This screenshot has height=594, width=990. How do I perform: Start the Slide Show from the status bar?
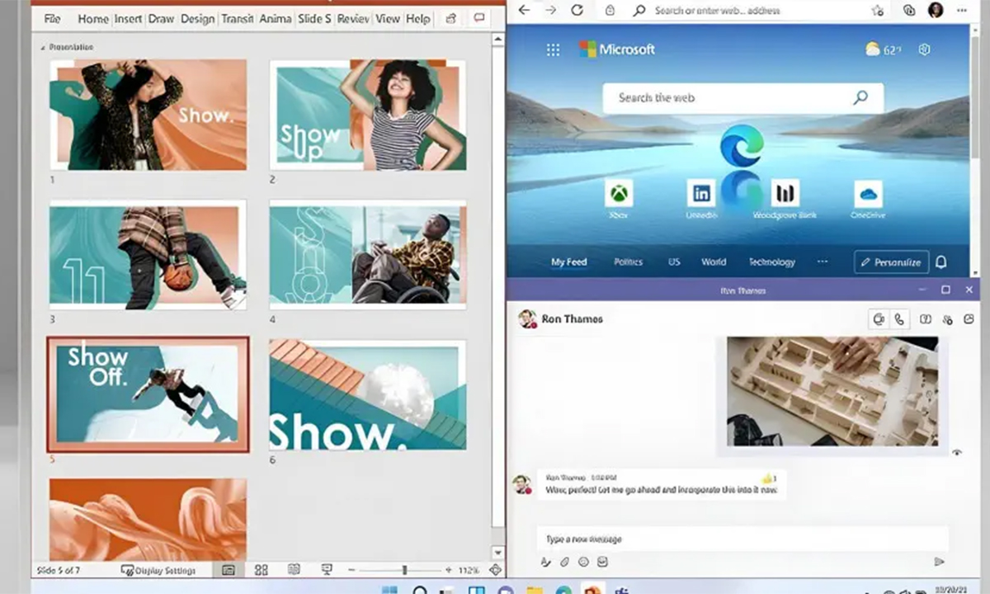[x=328, y=569]
